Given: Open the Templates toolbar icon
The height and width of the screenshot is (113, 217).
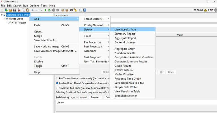Looking at the screenshot, I should (x=6, y=10).
